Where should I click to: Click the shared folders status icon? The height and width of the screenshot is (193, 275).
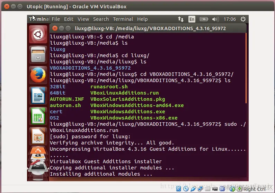208,189
